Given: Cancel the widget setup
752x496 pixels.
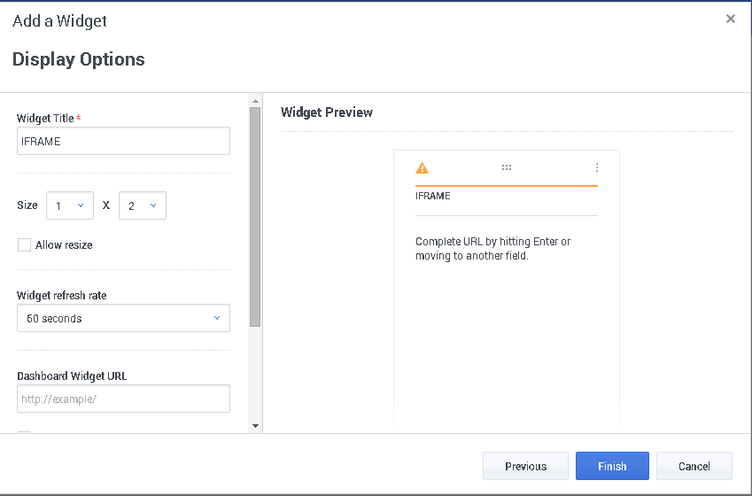Looking at the screenshot, I should tap(694, 466).
